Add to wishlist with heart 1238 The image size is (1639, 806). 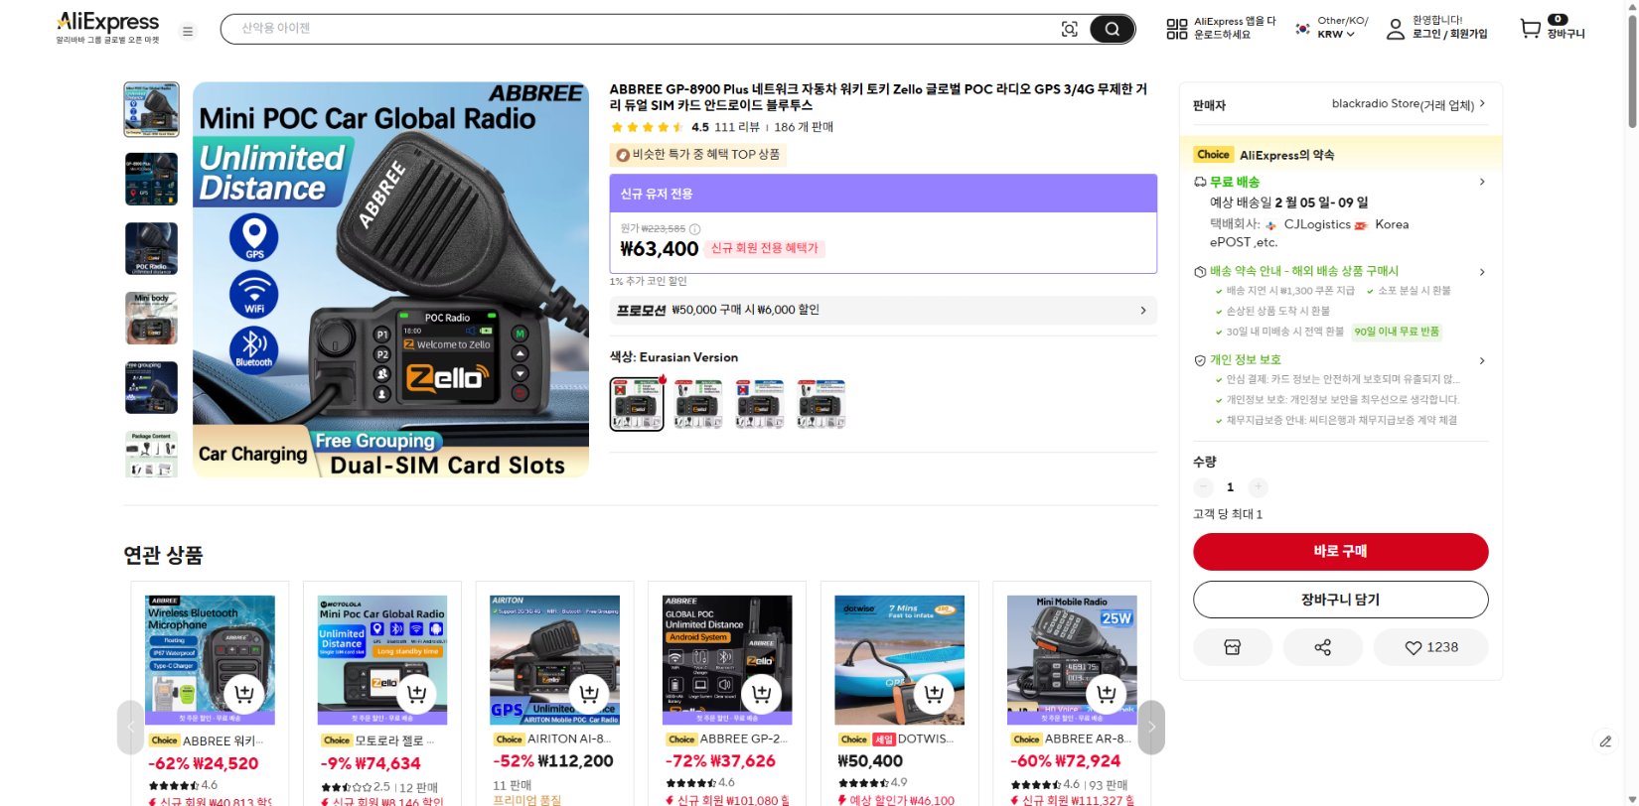pyautogui.click(x=1430, y=647)
